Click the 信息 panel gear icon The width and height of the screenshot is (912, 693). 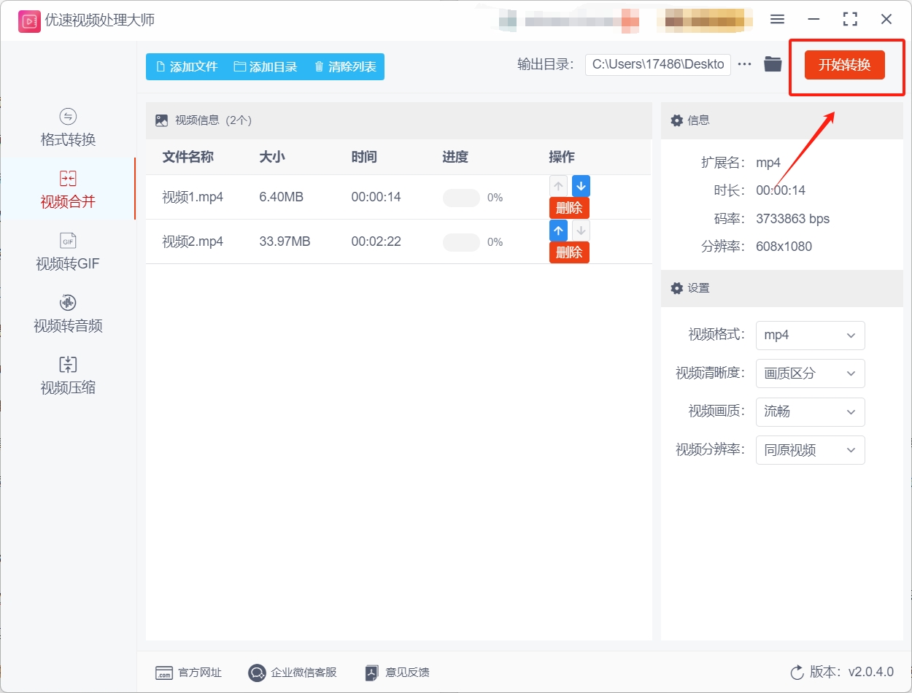coord(677,120)
